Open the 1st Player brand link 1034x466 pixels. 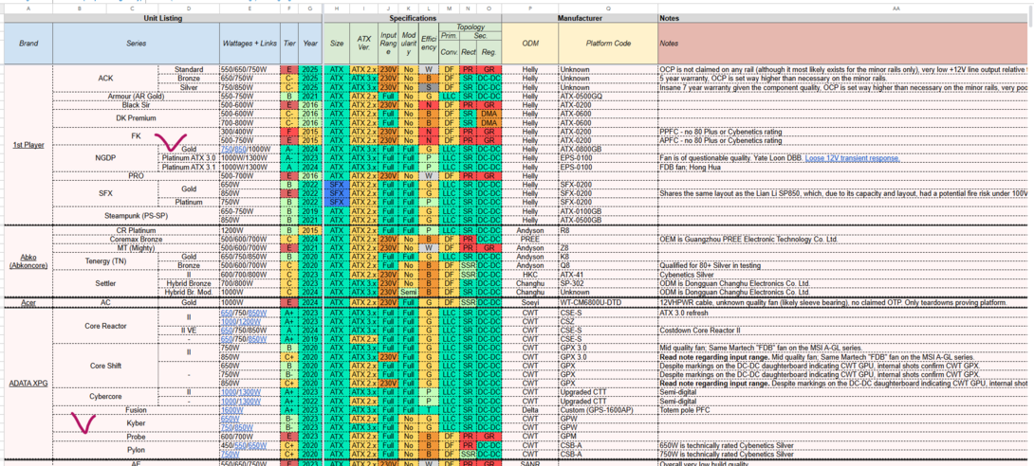(28, 144)
